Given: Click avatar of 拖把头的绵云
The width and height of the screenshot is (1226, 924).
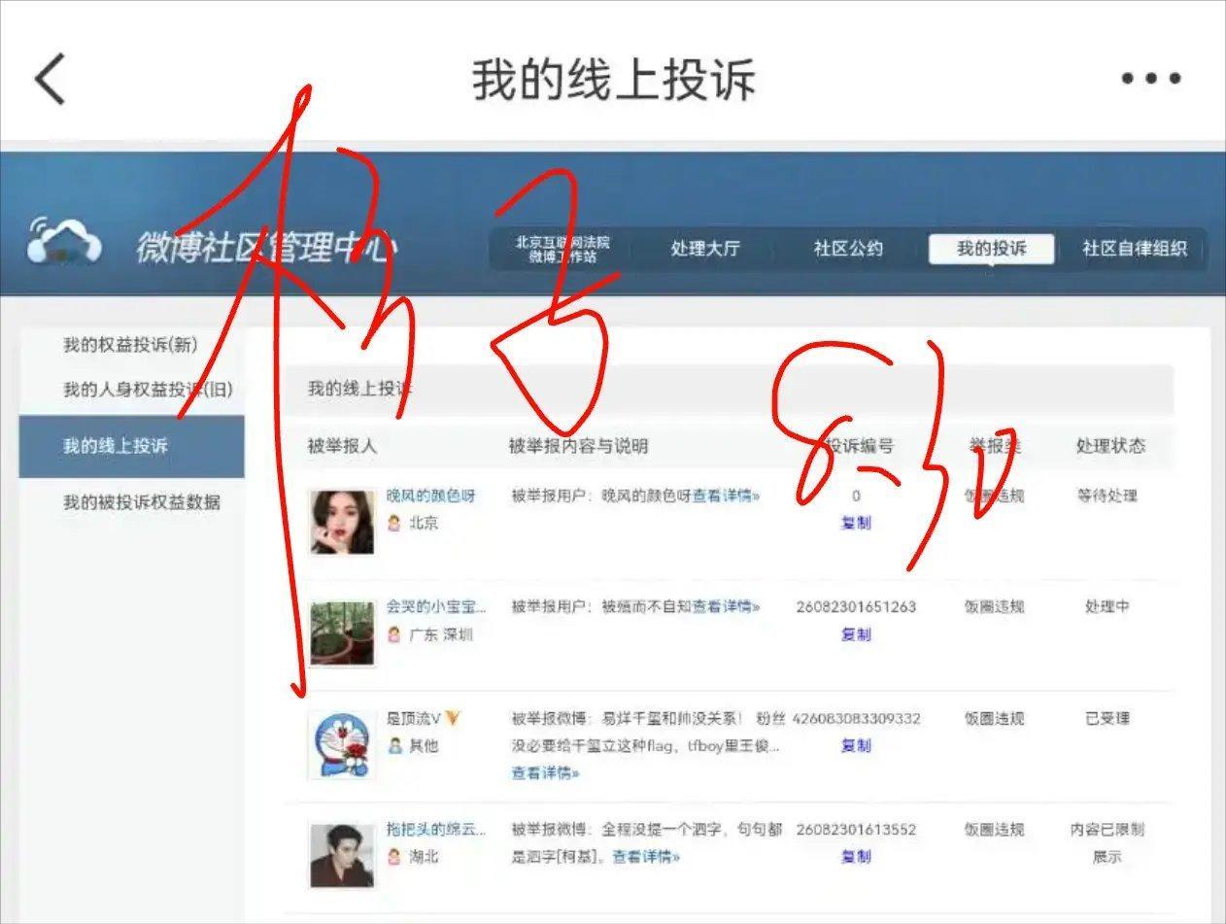Looking at the screenshot, I should pyautogui.click(x=342, y=855).
